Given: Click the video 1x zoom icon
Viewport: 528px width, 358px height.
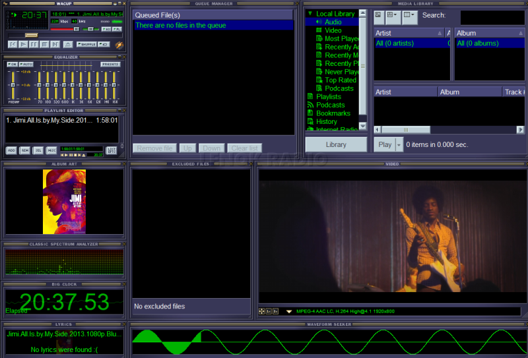Looking at the screenshot, I should click(x=269, y=311).
